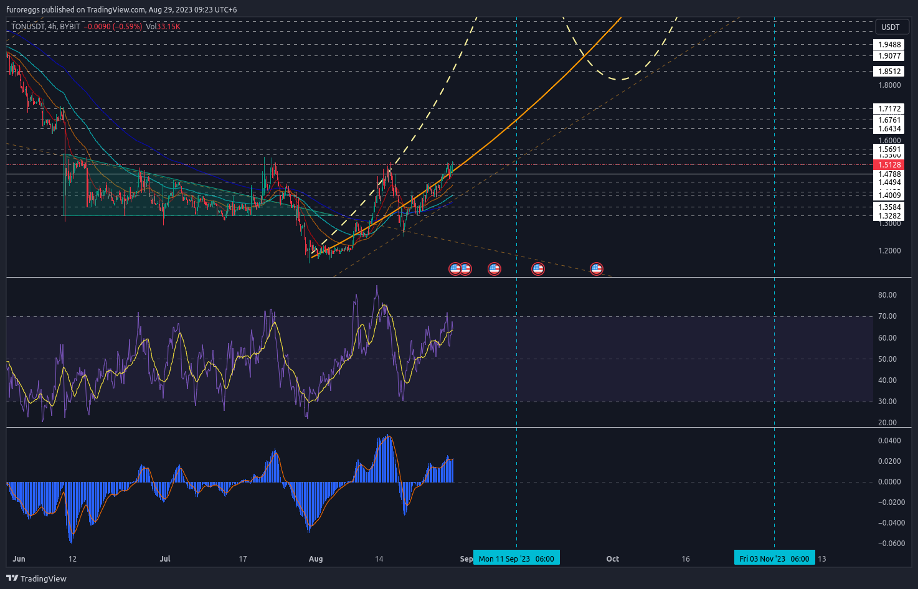Select the 1.8512 price level label
This screenshot has width=918, height=589.
889,72
